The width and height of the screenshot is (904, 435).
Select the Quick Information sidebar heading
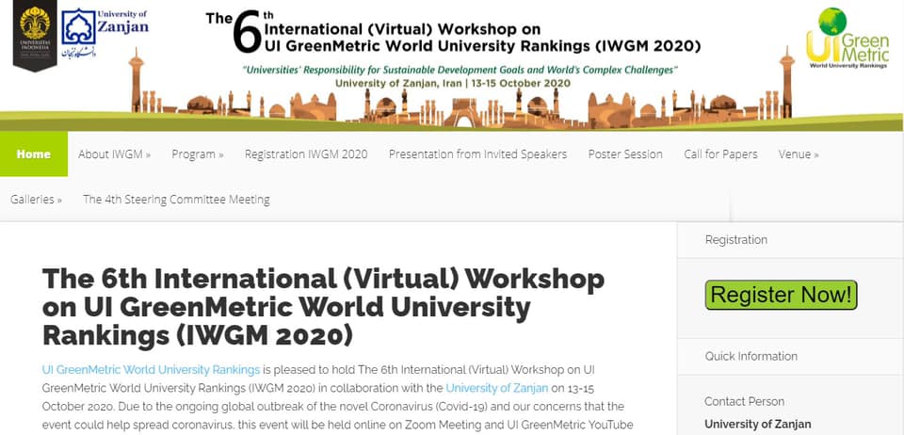coord(751,356)
